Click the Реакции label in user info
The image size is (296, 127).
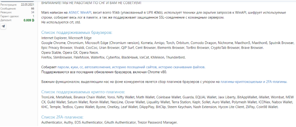(6, 12)
